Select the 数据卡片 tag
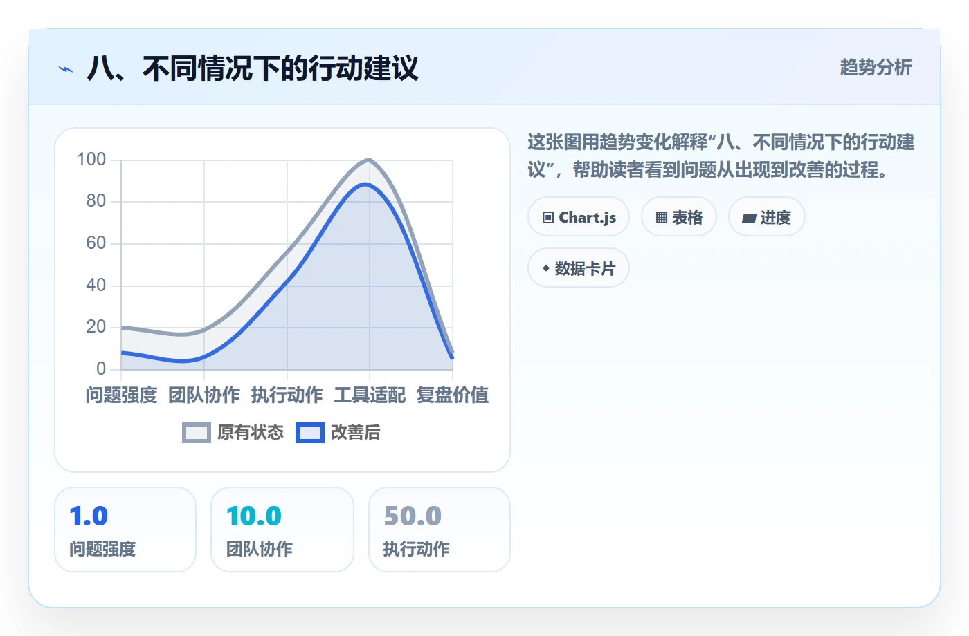The width and height of the screenshot is (969, 636). (579, 268)
